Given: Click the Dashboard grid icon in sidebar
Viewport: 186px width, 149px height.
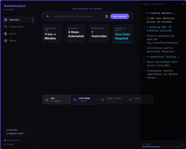Looking at the screenshot, I should click(6, 20).
